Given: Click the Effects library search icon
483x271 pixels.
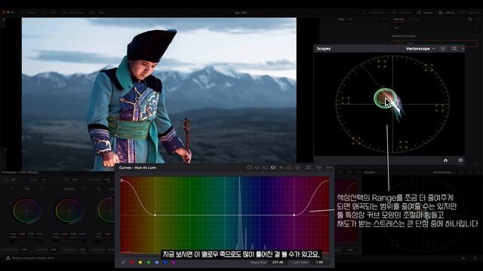Looking at the screenshot, I should 470,19.
